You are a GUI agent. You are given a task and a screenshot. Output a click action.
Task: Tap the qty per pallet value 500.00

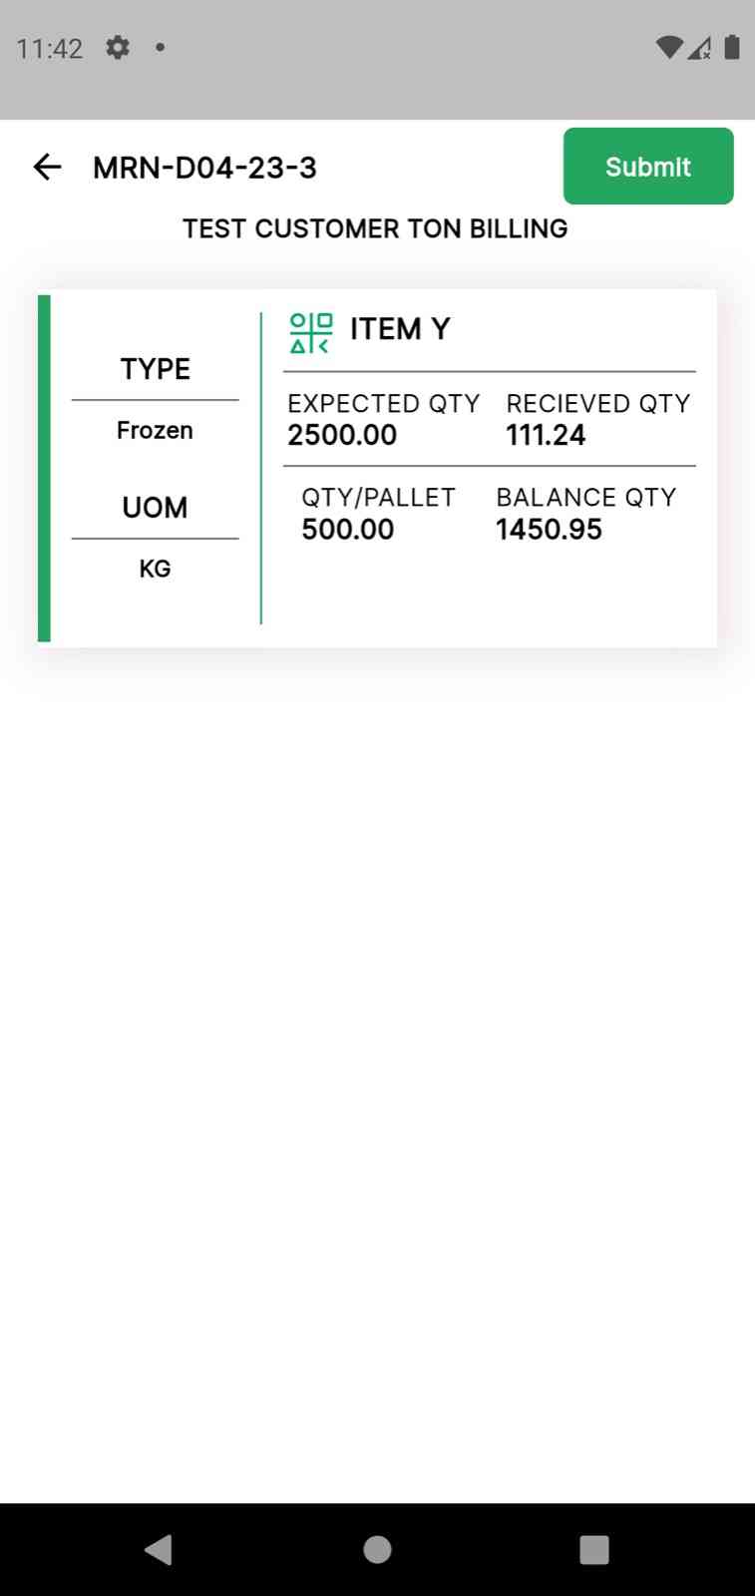[348, 529]
